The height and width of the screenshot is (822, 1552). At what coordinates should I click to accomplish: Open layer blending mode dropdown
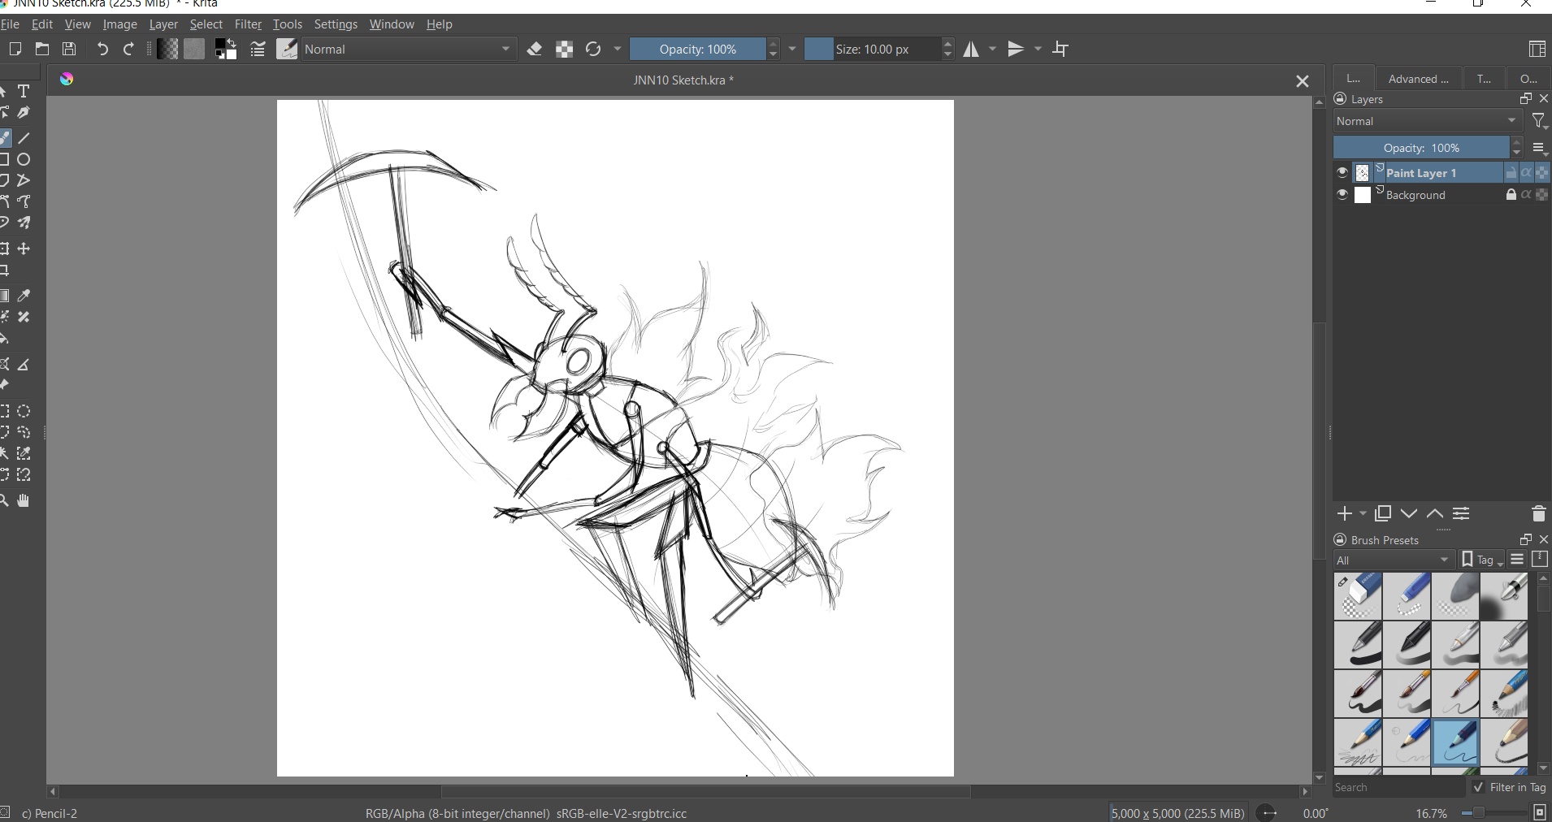point(1428,121)
